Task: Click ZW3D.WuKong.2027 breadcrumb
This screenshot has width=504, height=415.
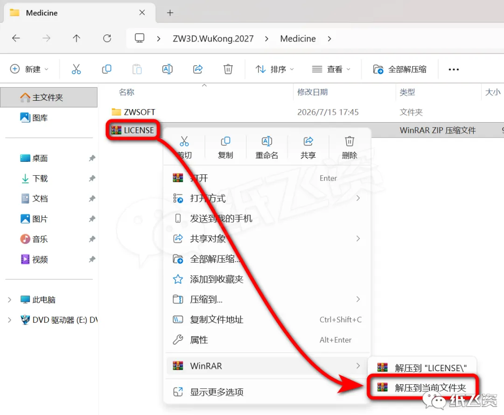Action: (x=213, y=39)
